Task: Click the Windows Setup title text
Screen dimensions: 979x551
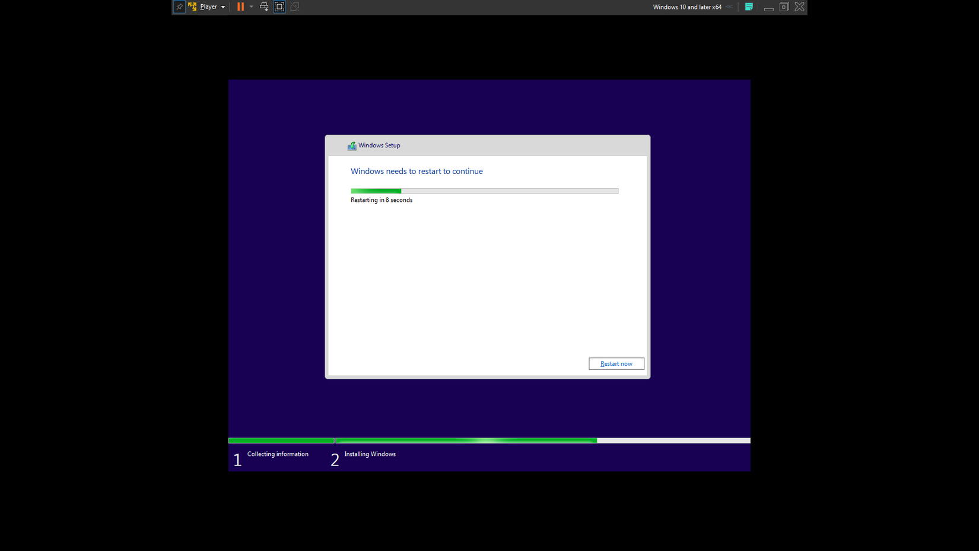Action: pyautogui.click(x=379, y=145)
